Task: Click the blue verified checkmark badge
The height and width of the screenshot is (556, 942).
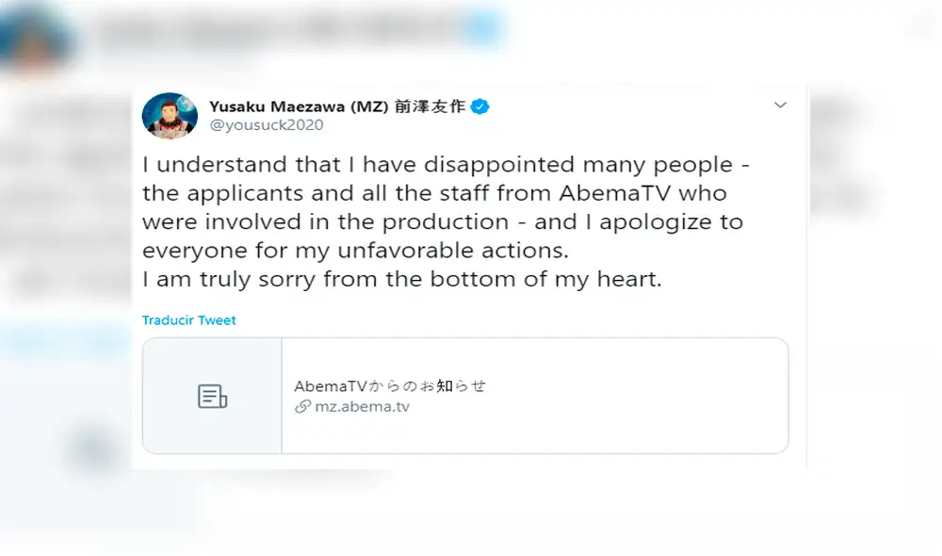Action: [x=479, y=106]
